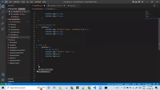
Task: Toggle the secondary side bar layout icon
Action: 139,2
